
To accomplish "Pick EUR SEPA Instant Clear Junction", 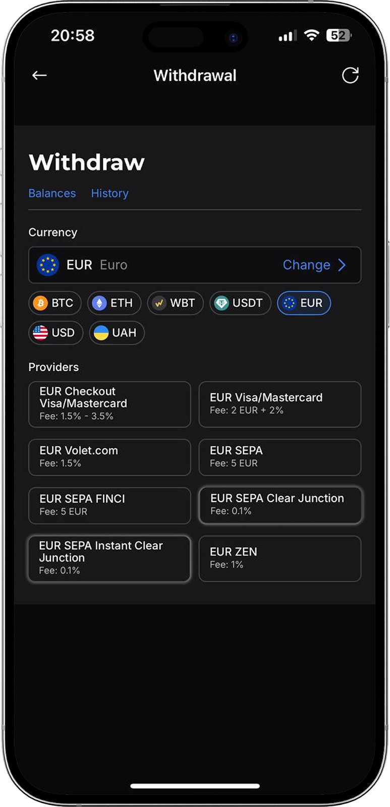I will point(109,558).
